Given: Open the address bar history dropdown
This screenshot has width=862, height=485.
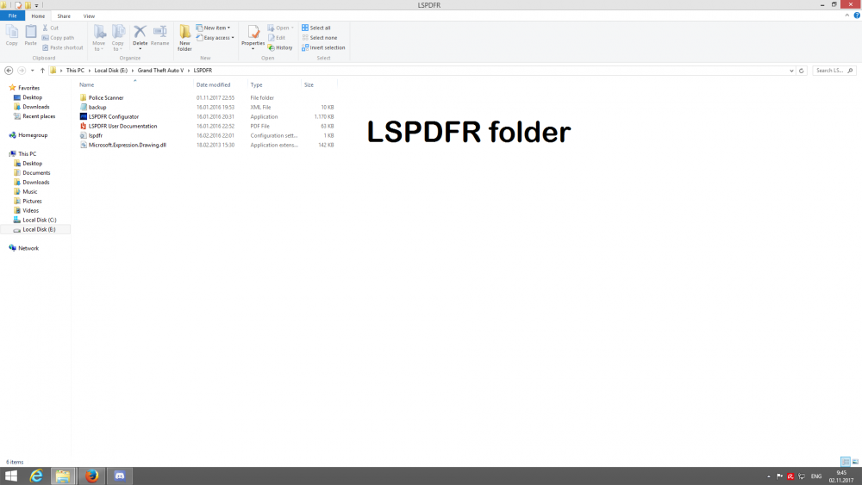Looking at the screenshot, I should click(x=791, y=71).
